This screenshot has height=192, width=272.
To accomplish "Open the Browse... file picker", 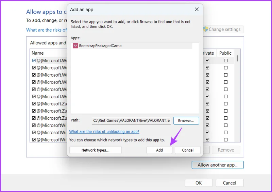I will [x=186, y=121].
